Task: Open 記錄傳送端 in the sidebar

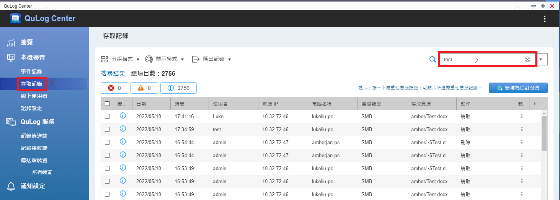Action: pos(34,136)
